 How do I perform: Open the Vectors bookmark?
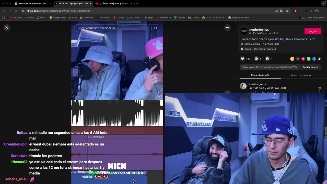point(180,18)
